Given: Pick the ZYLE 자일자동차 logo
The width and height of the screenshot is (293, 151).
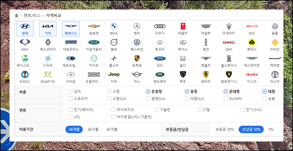Looking at the screenshot, I should point(94,42).
